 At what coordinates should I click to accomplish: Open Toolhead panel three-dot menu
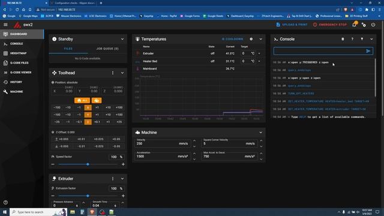click(x=113, y=73)
